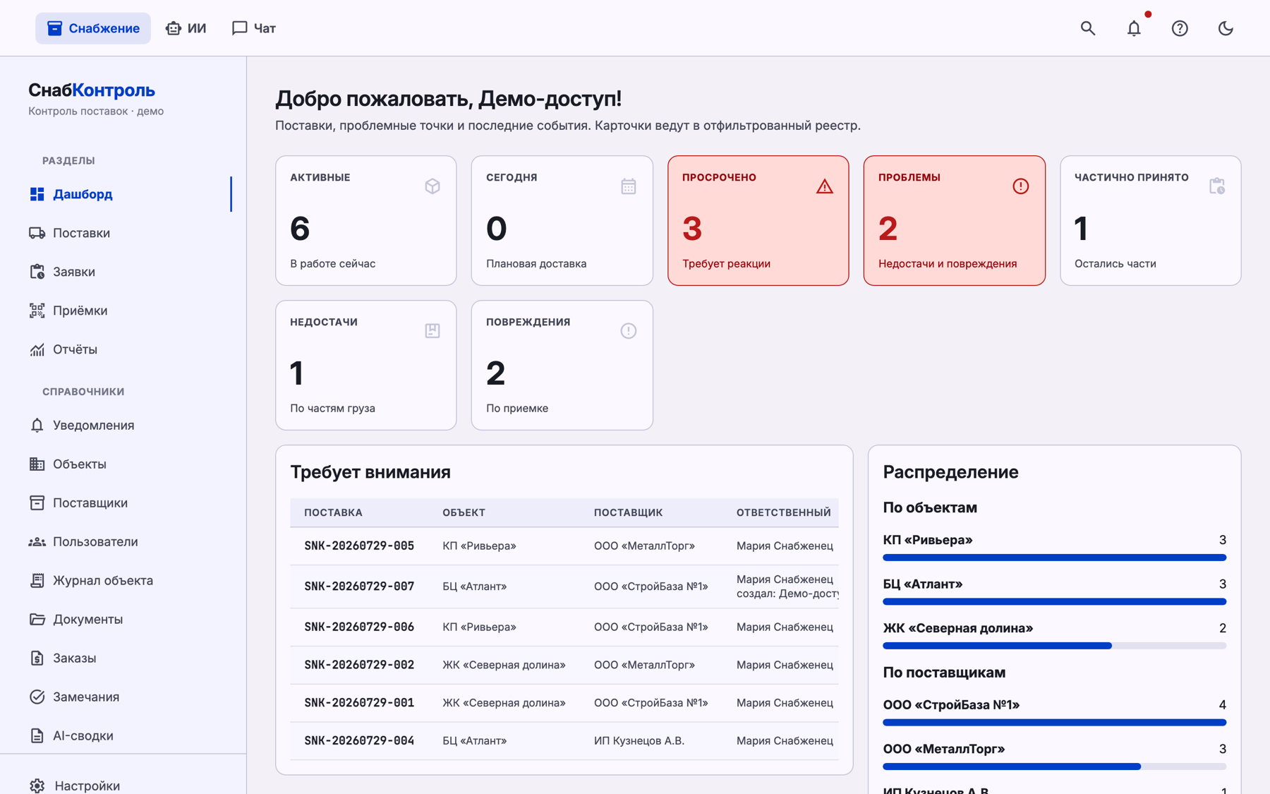
Task: Click the Поставки truck icon
Action: 37,233
